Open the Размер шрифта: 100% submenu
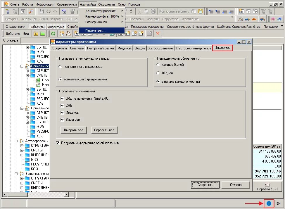 pyautogui.click(x=102, y=16)
